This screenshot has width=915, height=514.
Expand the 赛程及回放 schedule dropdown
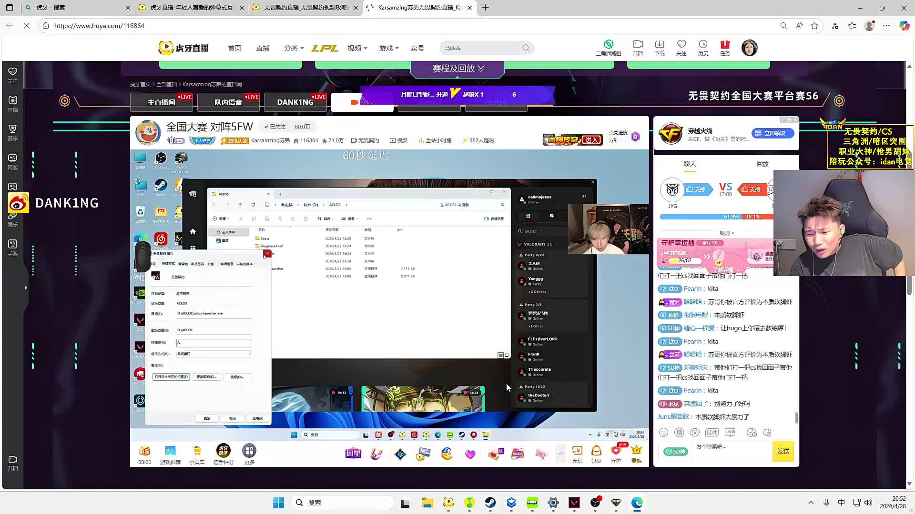click(458, 69)
